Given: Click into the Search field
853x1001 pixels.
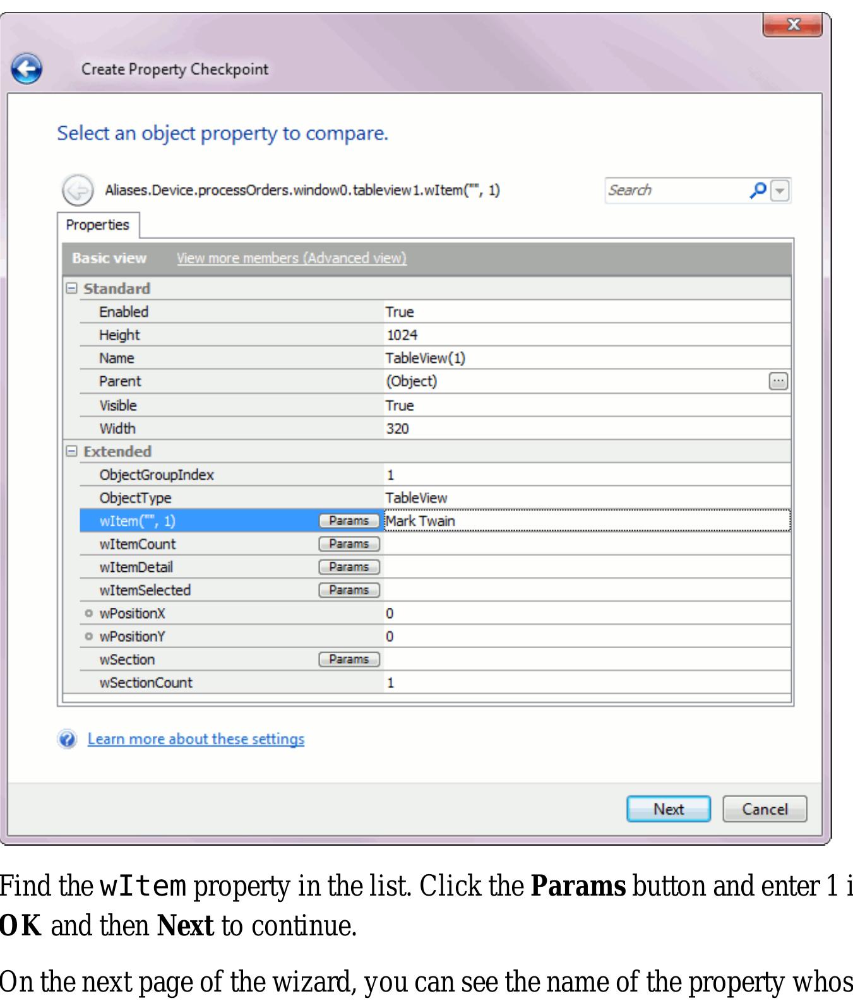Looking at the screenshot, I should 676,190.
